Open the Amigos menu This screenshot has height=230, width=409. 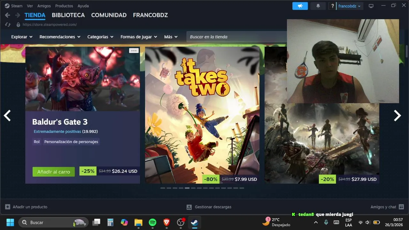(x=44, y=6)
